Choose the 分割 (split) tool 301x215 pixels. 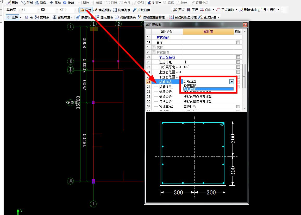(138, 3)
